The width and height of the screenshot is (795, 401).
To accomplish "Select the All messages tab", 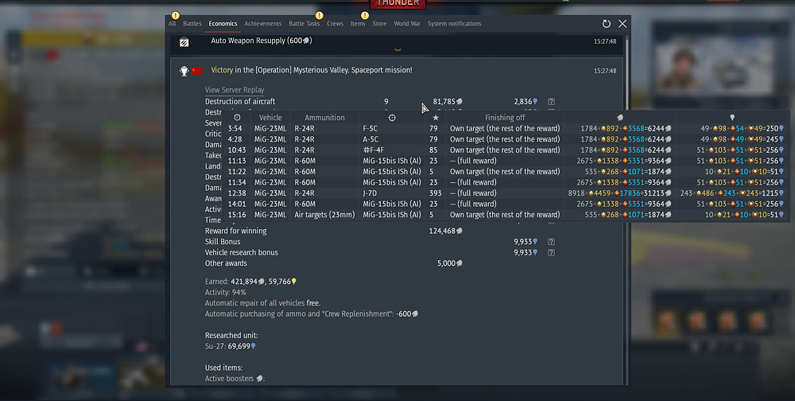I will coord(172,24).
